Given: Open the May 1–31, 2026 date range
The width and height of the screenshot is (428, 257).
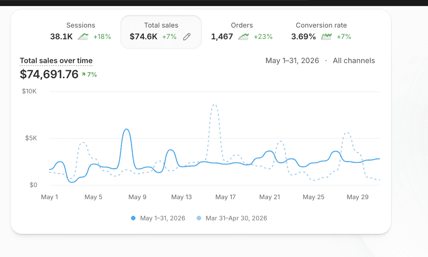Looking at the screenshot, I should 292,61.
